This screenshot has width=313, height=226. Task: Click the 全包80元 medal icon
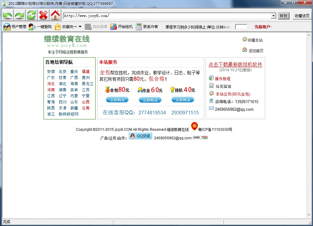point(107,90)
